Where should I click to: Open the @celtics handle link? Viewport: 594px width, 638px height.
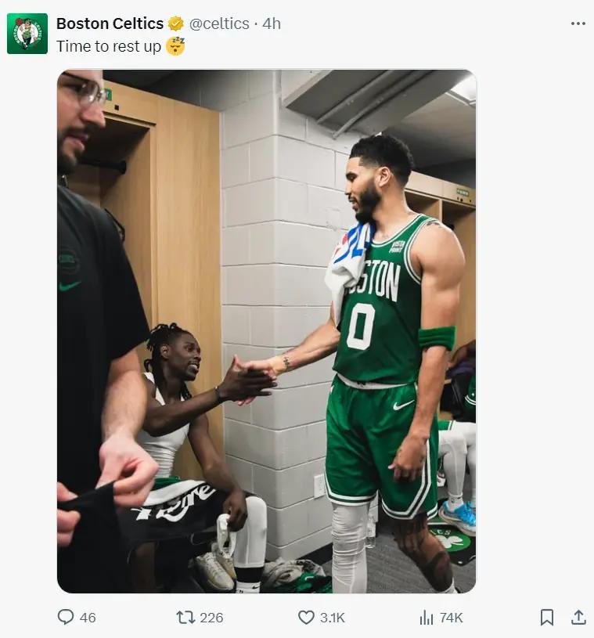tap(219, 23)
